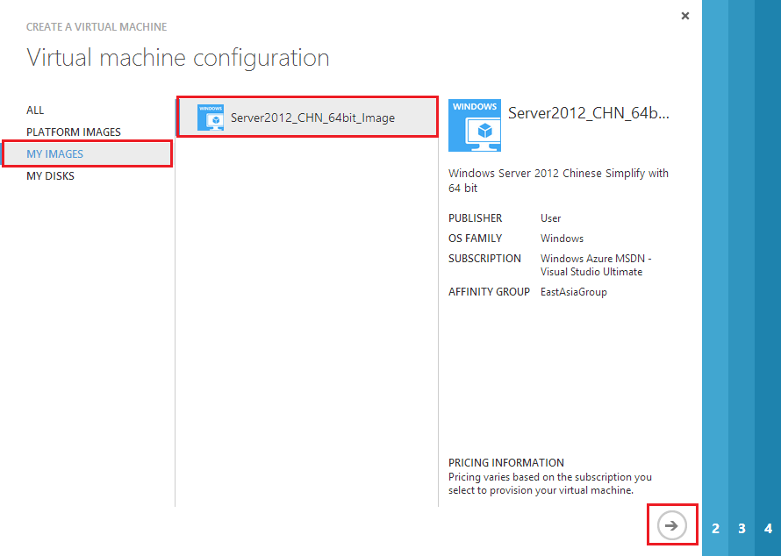
Task: Click the Windows Server 2012 Chinese Simplify description
Action: pos(558,181)
